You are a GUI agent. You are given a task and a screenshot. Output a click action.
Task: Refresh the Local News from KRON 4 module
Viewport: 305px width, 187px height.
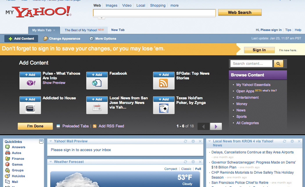[284, 141]
